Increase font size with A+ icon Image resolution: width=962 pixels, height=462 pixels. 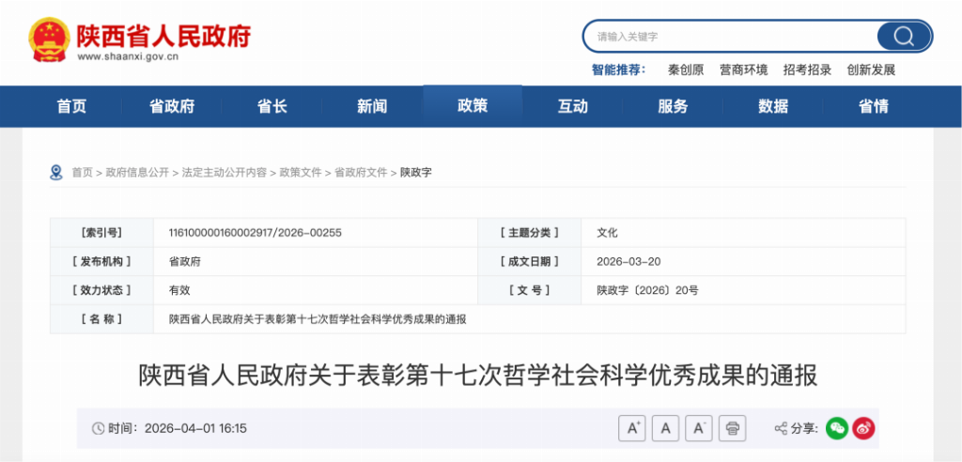[631, 428]
